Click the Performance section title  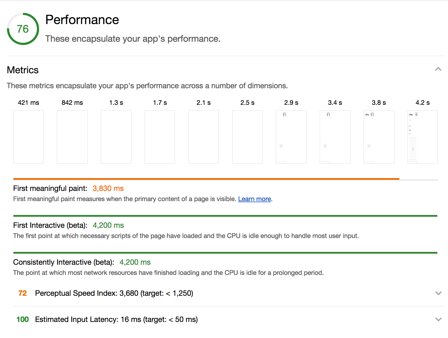click(x=82, y=20)
